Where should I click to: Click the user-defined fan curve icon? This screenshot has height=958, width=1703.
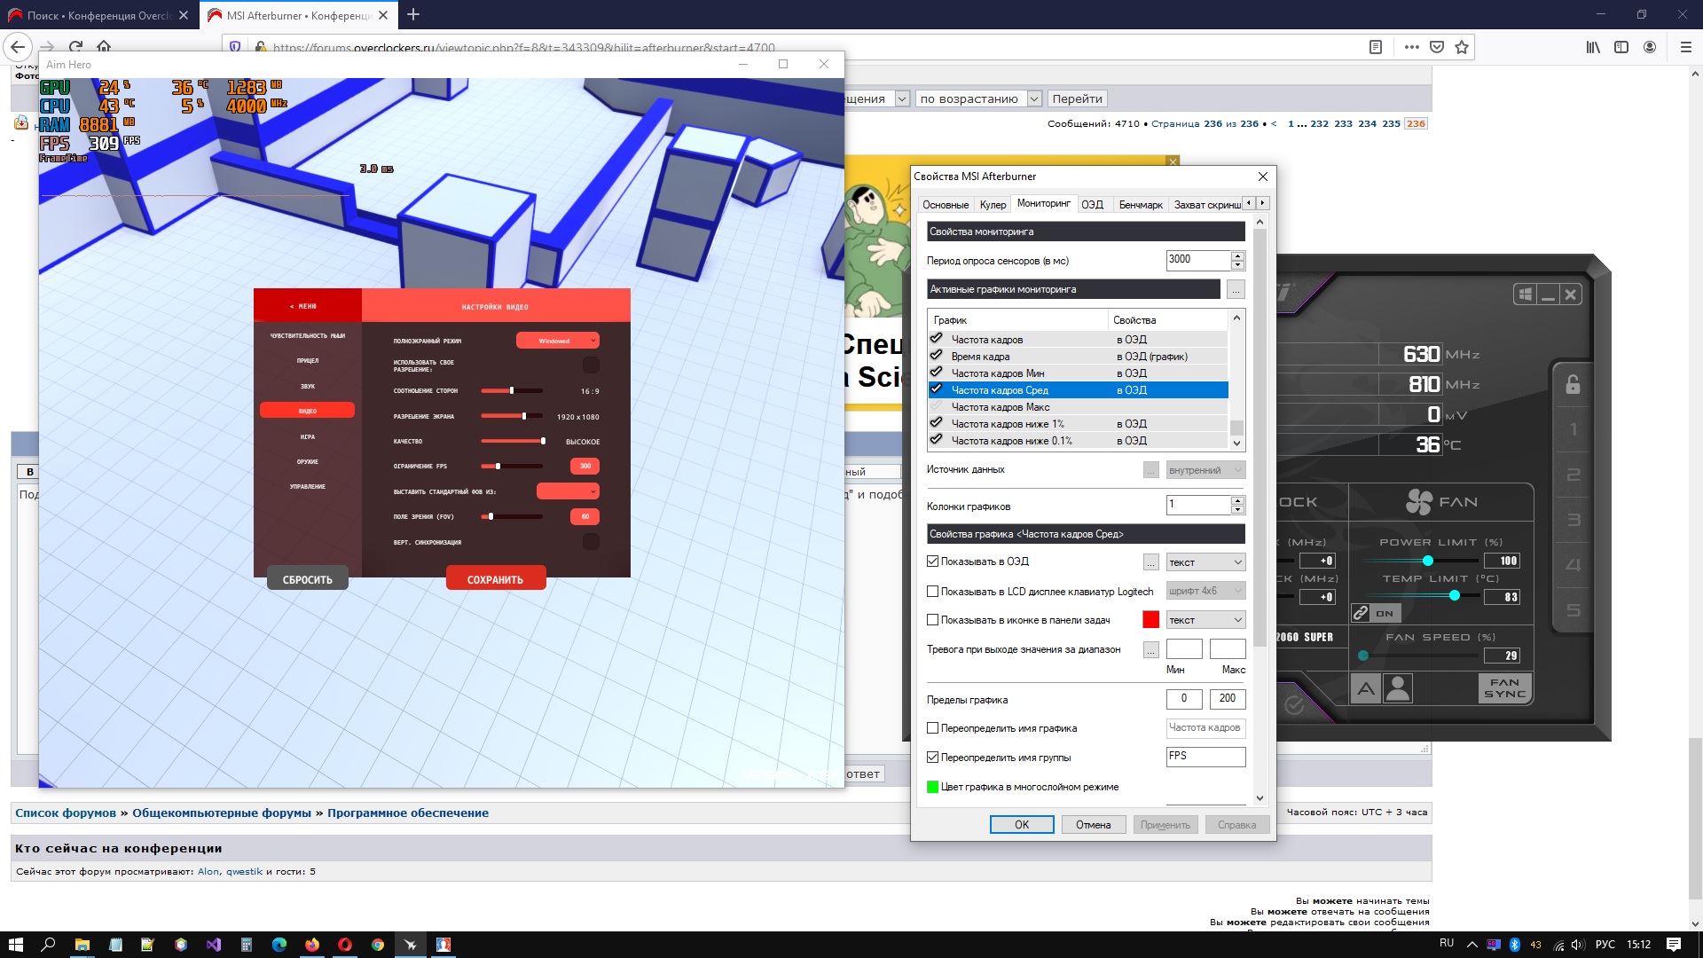[1398, 688]
